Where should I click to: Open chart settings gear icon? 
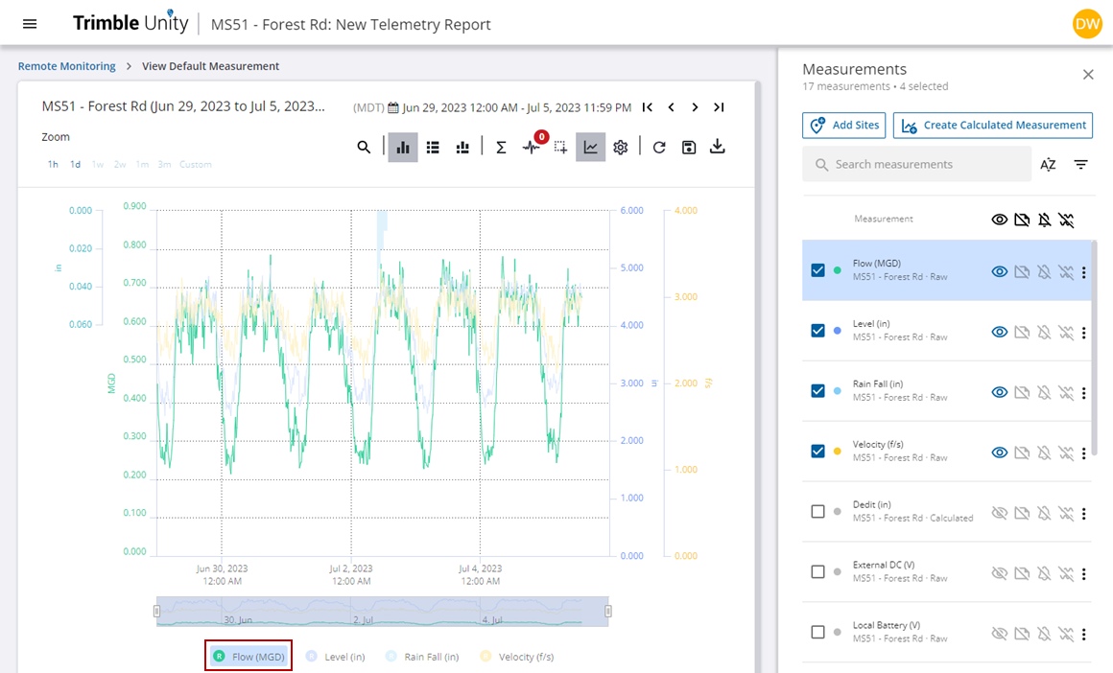click(x=621, y=148)
